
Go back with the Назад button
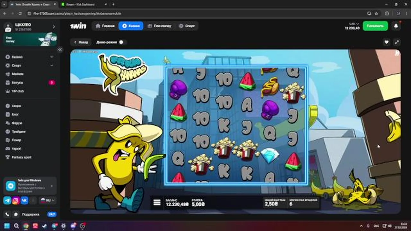point(81,42)
